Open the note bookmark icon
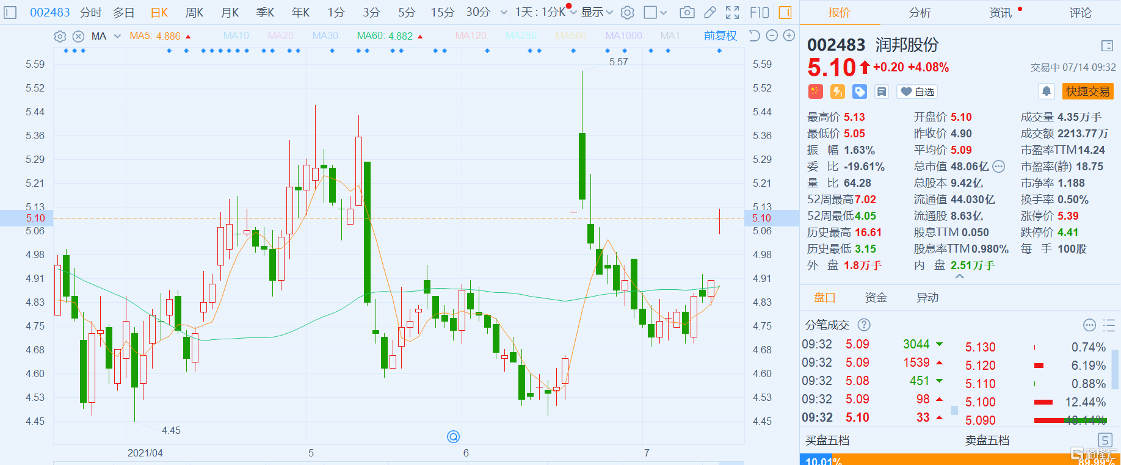Viewport: 1121px width, 465px height. [x=882, y=92]
